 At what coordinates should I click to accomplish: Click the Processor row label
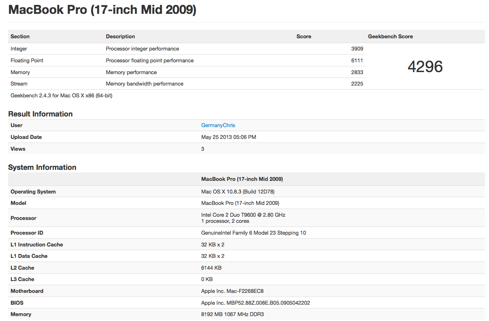click(x=24, y=218)
